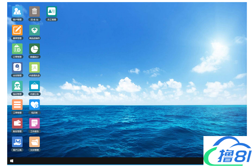Click the empty area of the taskbar
252x166 pixels.
105,161
